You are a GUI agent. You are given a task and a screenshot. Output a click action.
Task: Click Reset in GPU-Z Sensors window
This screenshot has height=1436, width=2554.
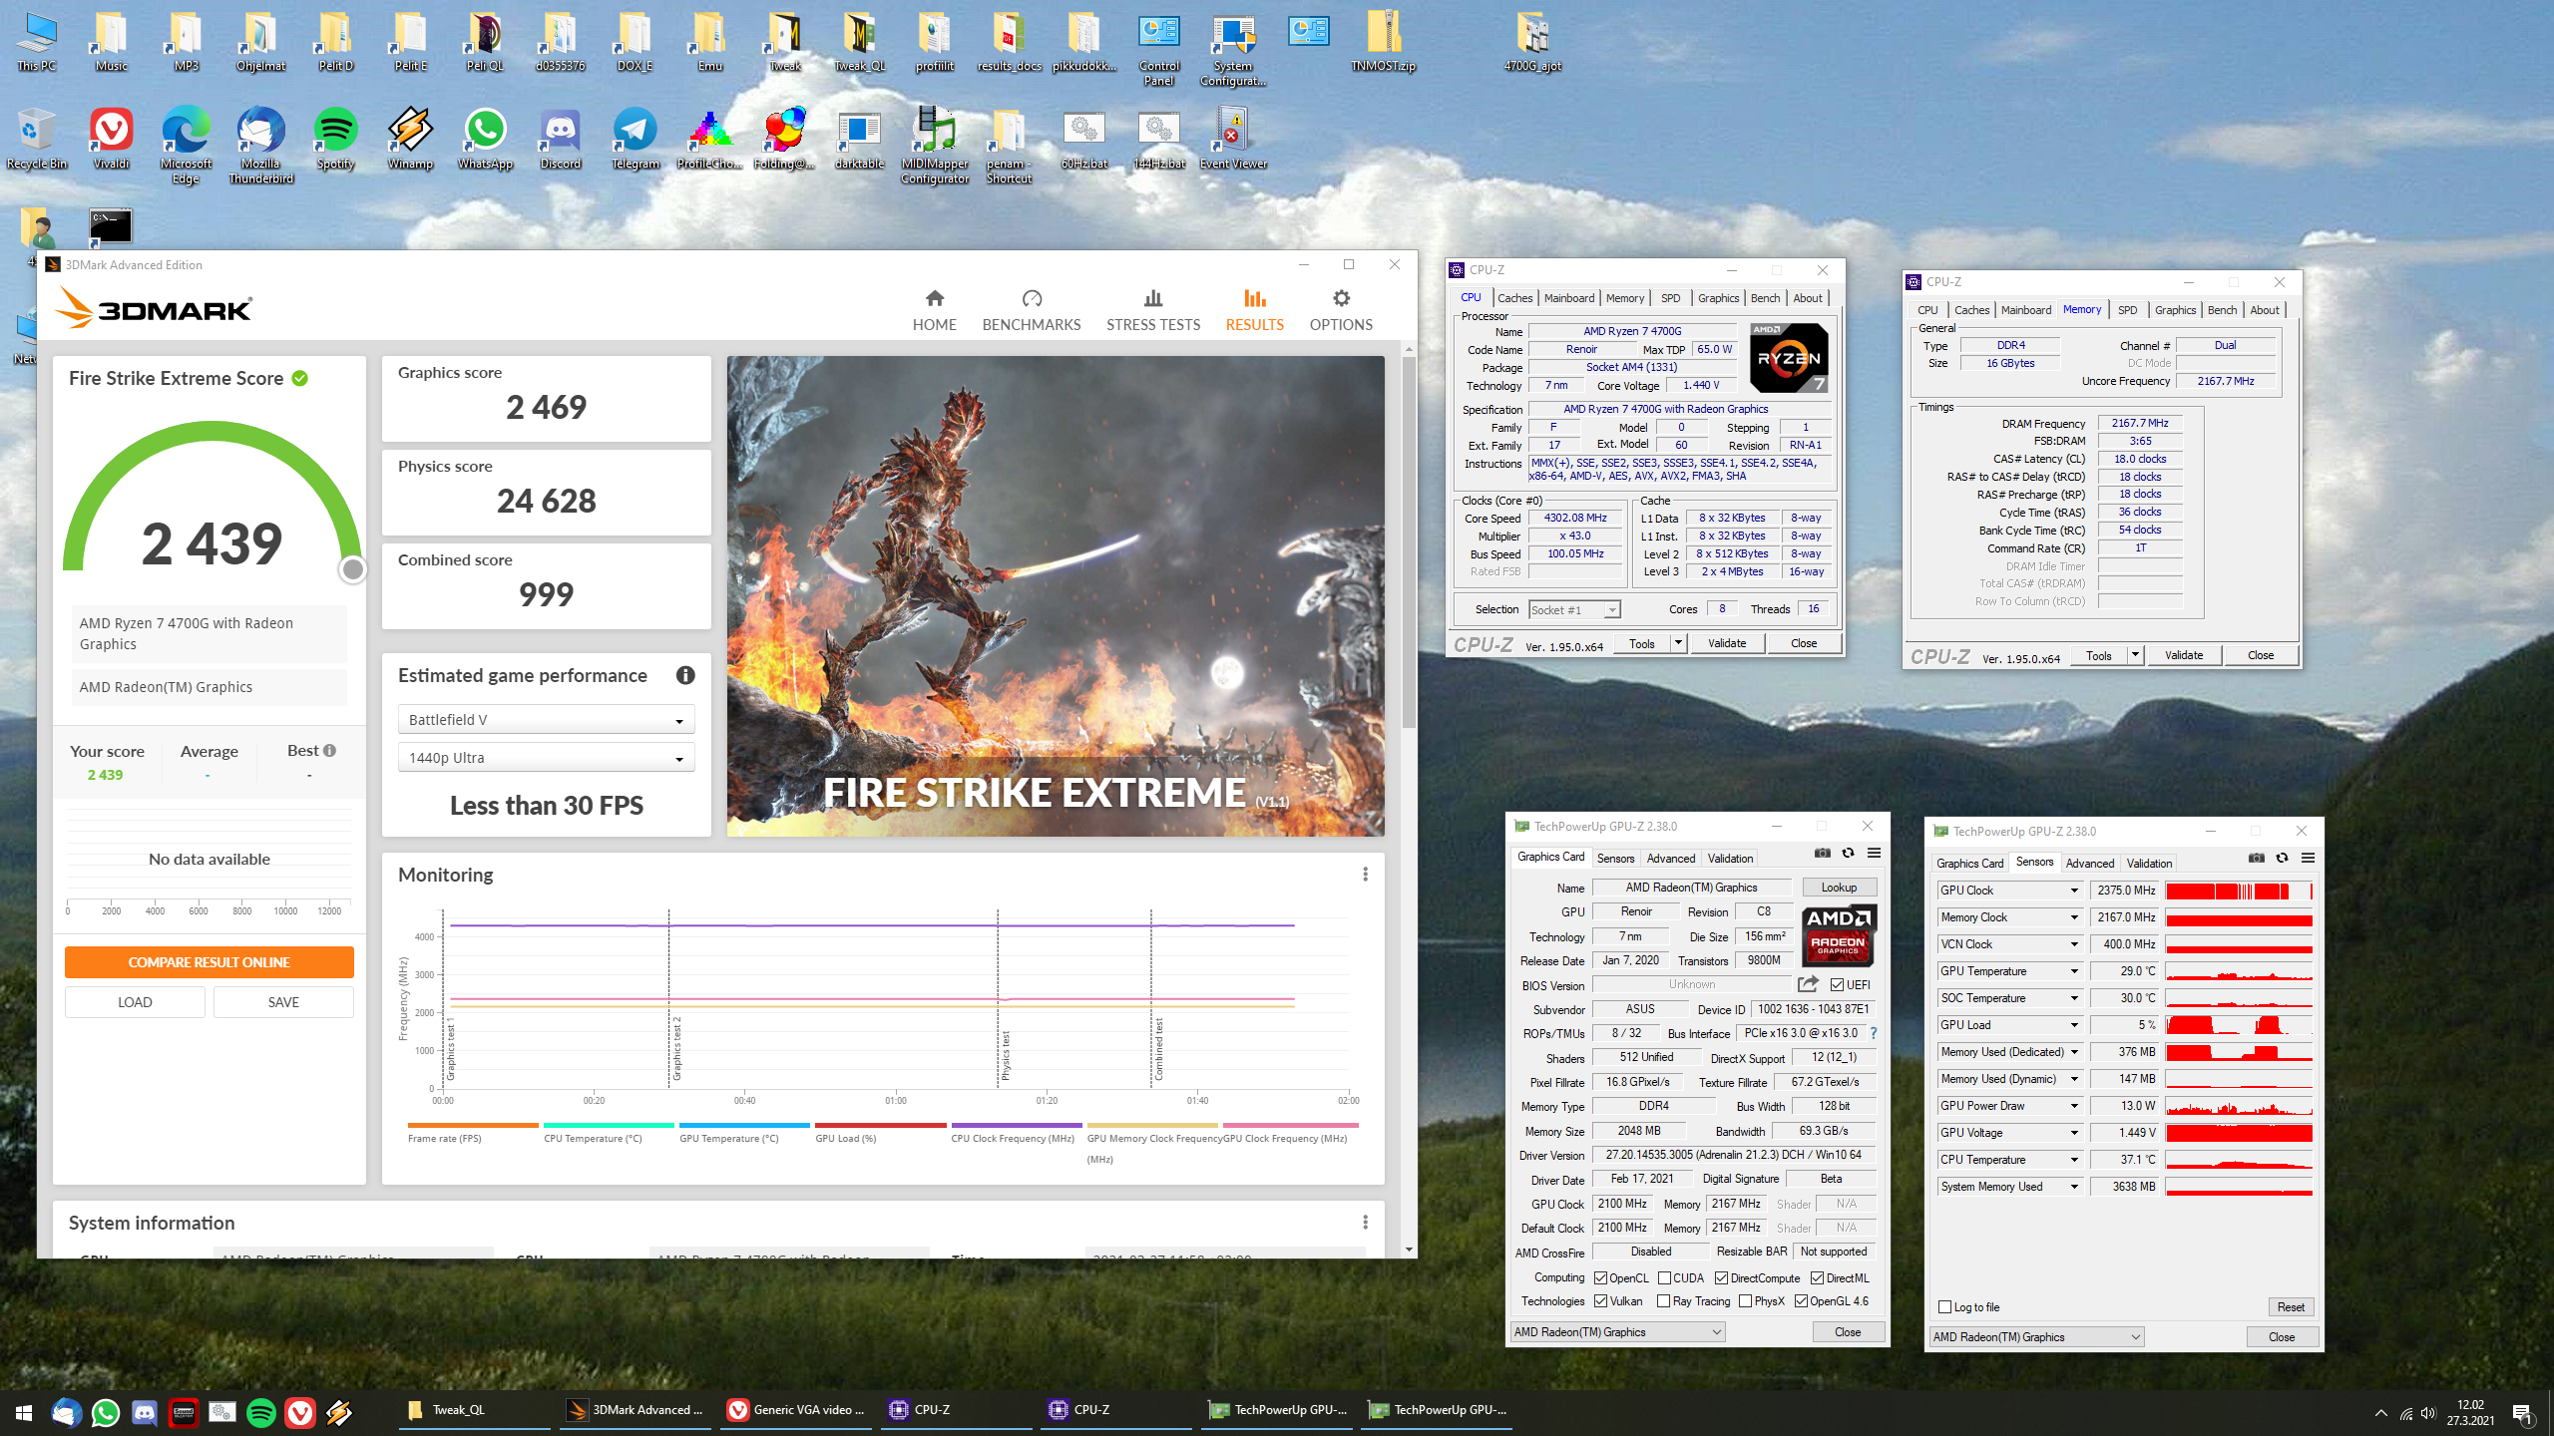(x=2291, y=1306)
